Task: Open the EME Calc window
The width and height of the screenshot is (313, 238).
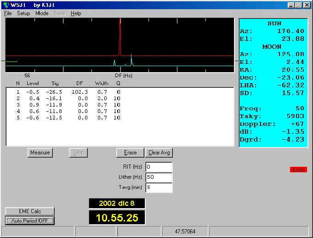Action: click(30, 211)
